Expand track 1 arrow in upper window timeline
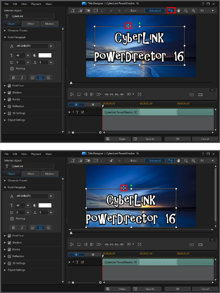The width and height of the screenshot is (220, 293). click(69, 112)
